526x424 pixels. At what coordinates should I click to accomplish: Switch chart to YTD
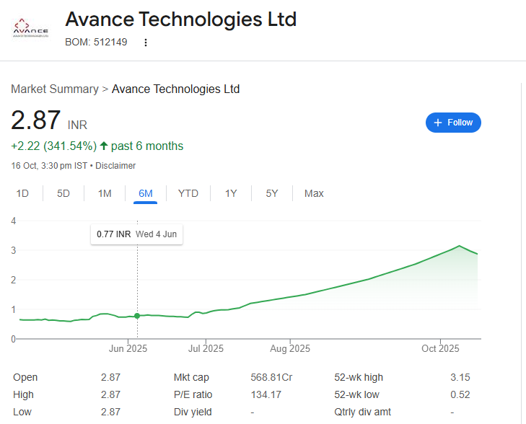click(188, 193)
